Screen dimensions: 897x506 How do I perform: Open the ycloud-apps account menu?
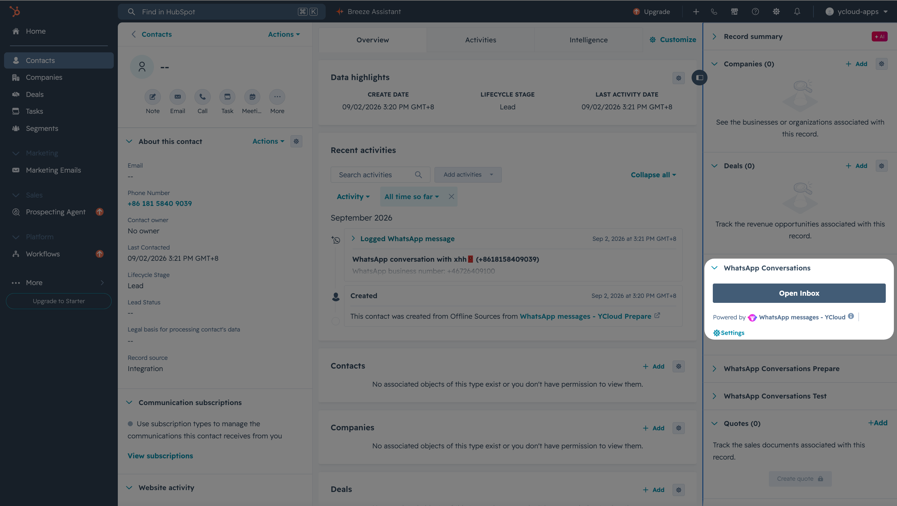click(x=856, y=12)
